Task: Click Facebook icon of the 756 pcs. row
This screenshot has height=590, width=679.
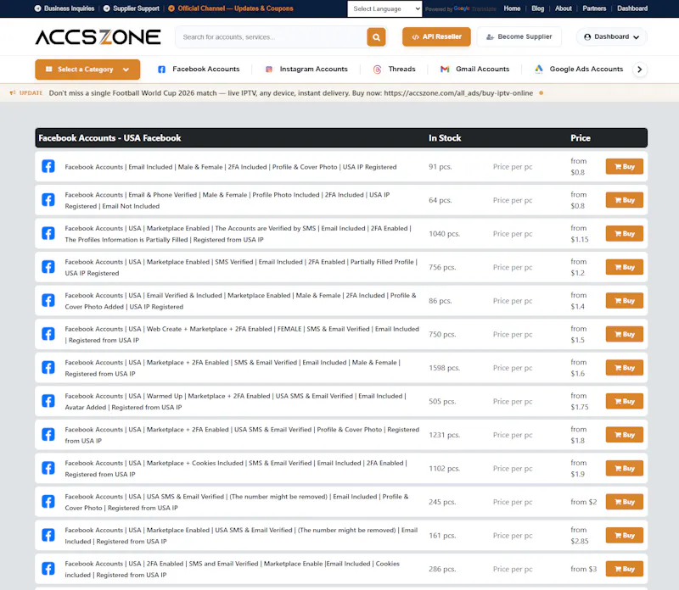Action: pos(48,267)
